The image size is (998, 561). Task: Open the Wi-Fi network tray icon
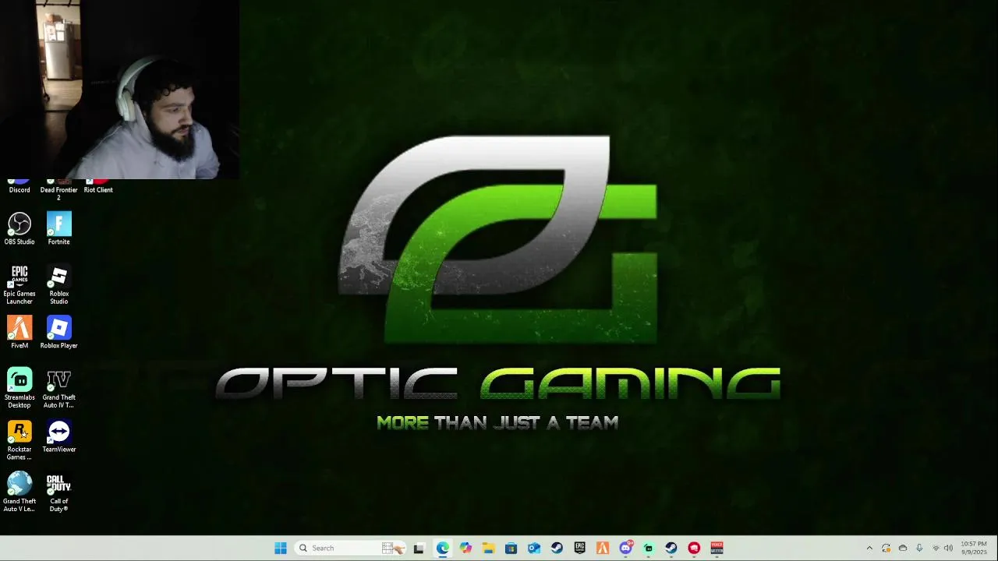point(936,548)
